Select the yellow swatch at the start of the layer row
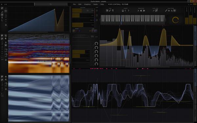This screenshot has height=123, width=197. [x=74, y=31]
